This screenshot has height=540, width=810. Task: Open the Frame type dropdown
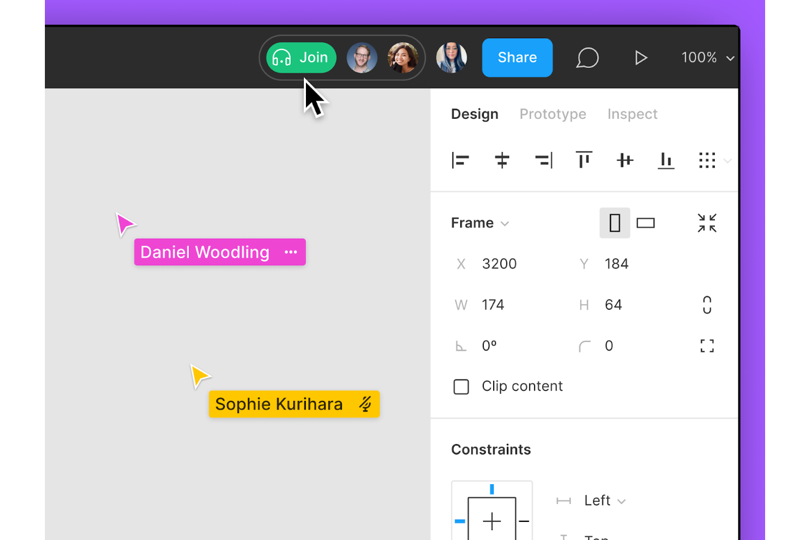point(480,223)
